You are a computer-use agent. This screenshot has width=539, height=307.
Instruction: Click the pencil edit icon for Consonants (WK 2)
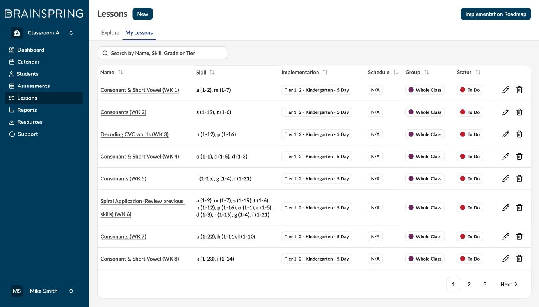pos(506,112)
